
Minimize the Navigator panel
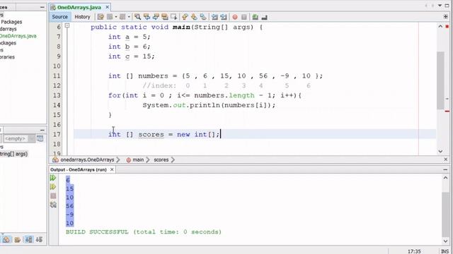click(42, 130)
